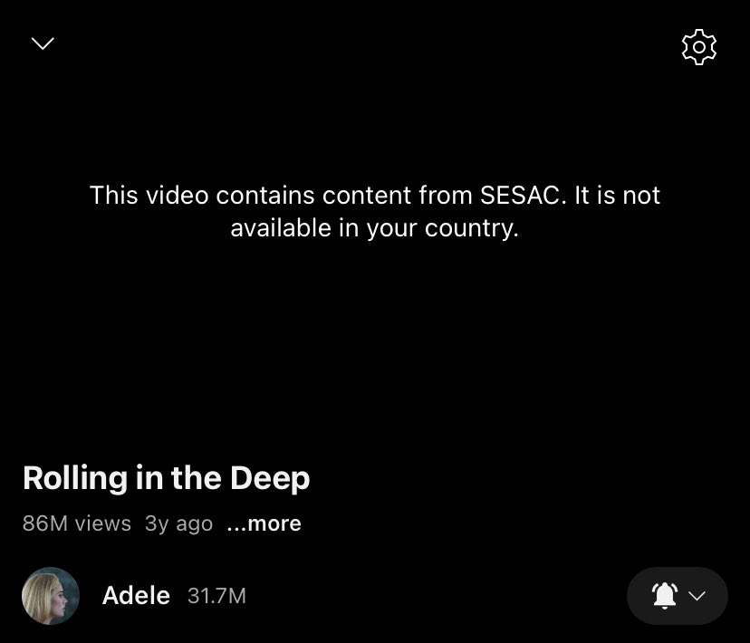Click the word 'views' under the title
The width and height of the screenshot is (750, 643).
[x=103, y=523]
